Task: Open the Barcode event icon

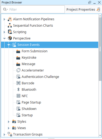Action: [18, 83]
